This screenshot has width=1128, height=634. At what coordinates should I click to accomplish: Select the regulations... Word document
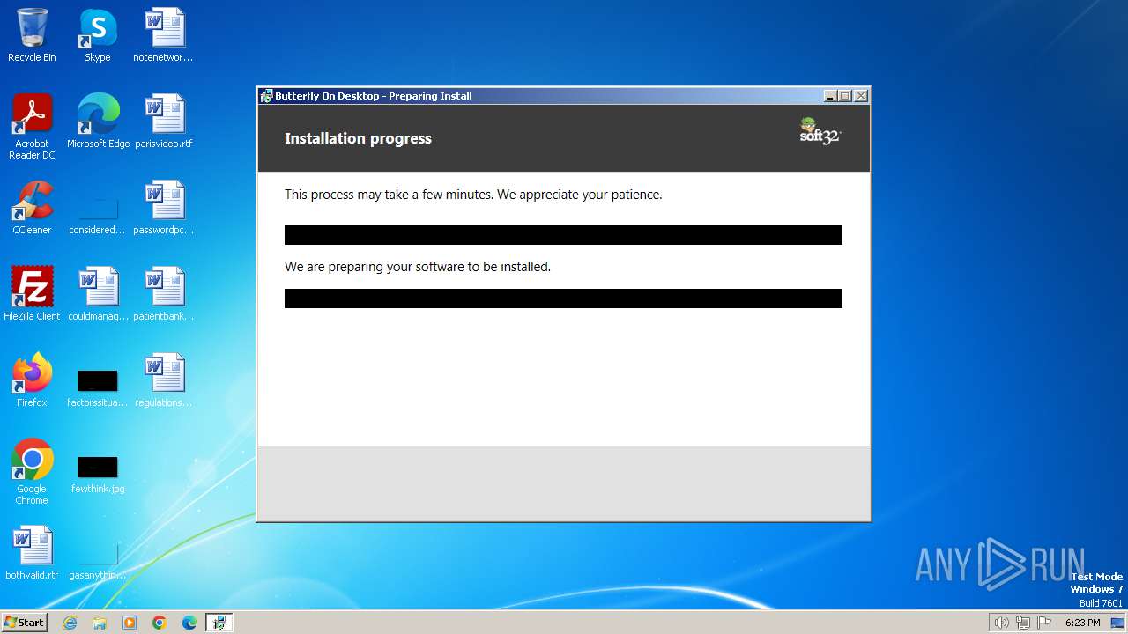[163, 380]
